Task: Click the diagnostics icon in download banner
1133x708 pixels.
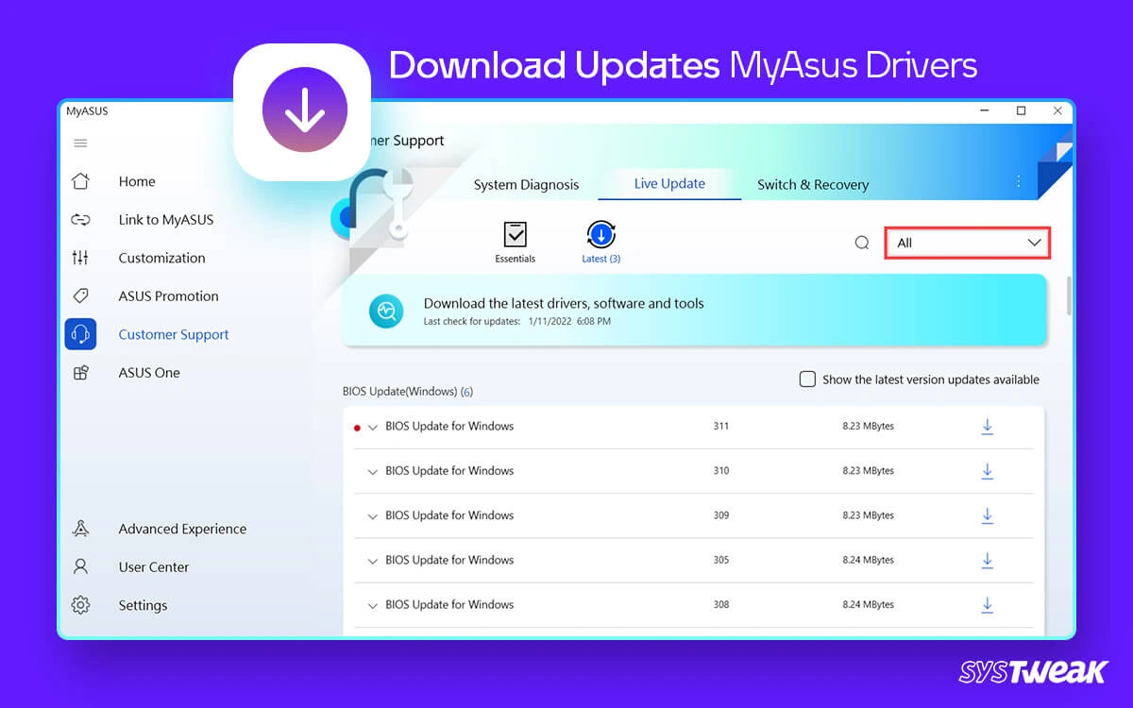Action: point(386,311)
